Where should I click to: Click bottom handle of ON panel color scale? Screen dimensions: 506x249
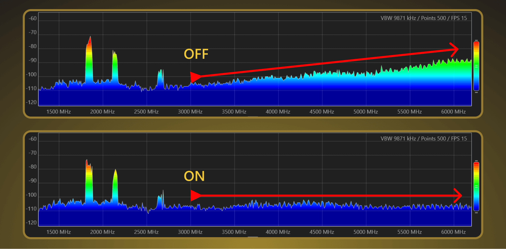coord(476,213)
